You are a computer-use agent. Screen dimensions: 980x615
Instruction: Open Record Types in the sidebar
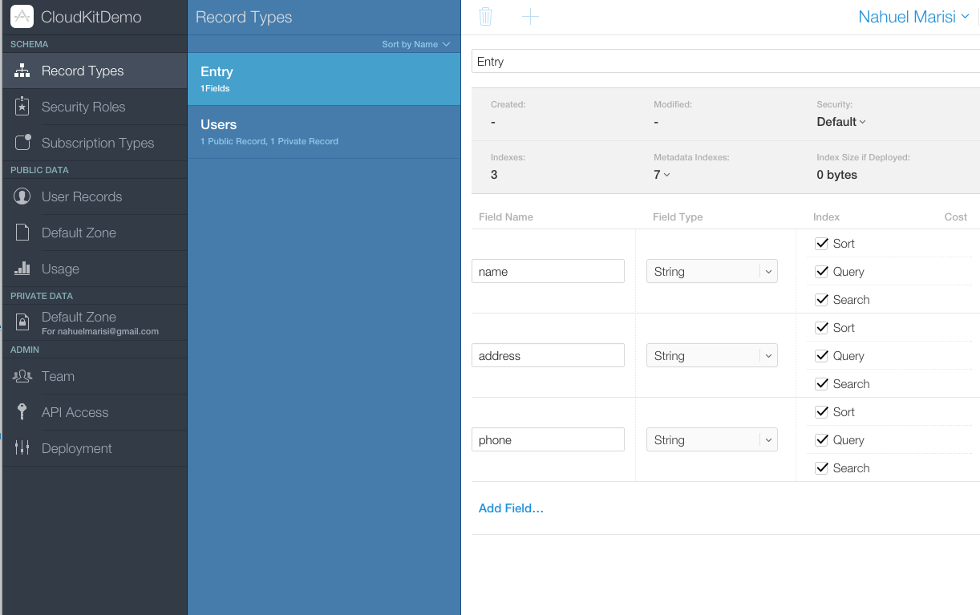[94, 71]
